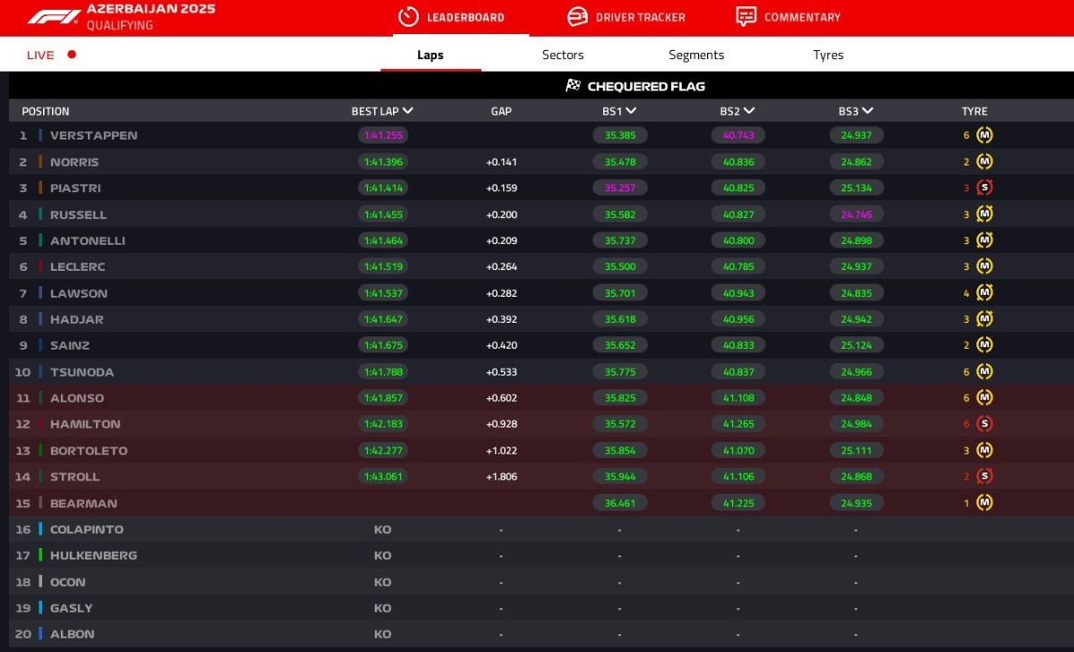
Task: Expand the BEST LAP column dropdown
Action: point(408,111)
